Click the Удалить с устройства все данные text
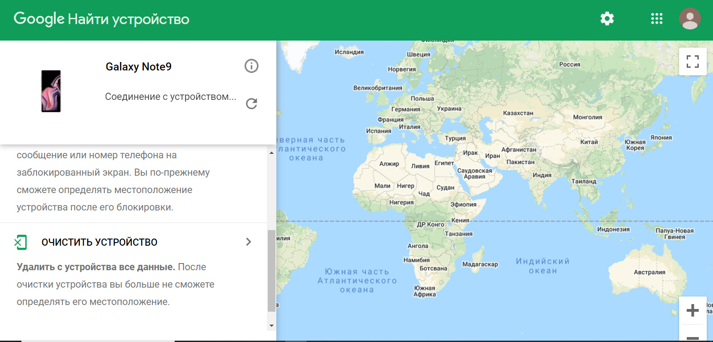The width and height of the screenshot is (713, 342). tap(96, 267)
